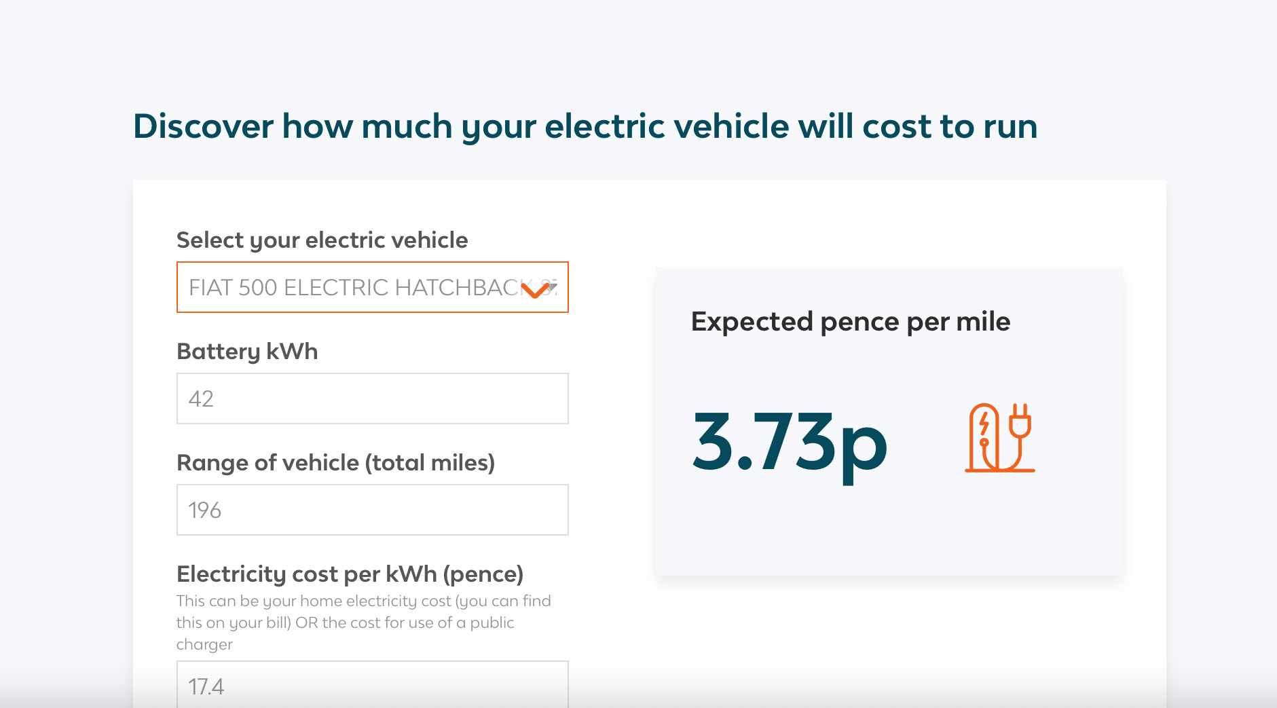Click the Range of vehicle input field
1277x708 pixels.
click(x=372, y=510)
